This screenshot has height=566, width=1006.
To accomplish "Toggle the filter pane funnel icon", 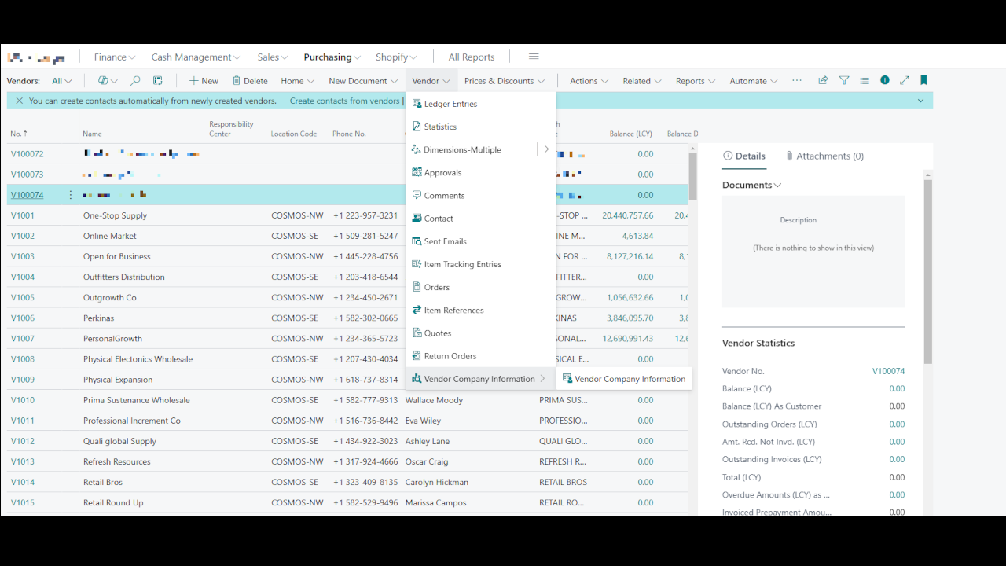I will click(x=844, y=80).
